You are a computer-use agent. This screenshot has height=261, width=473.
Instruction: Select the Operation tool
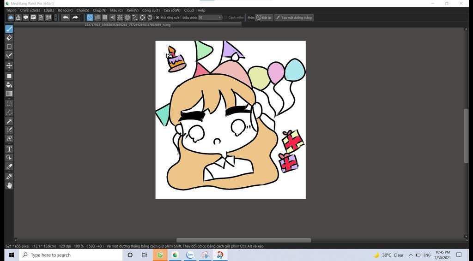[x=9, y=157]
